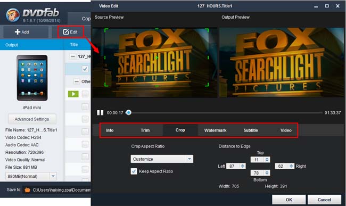The image size is (346, 206).
Task: Click the 00:00:17 elapsed time label
Action: tap(115, 113)
